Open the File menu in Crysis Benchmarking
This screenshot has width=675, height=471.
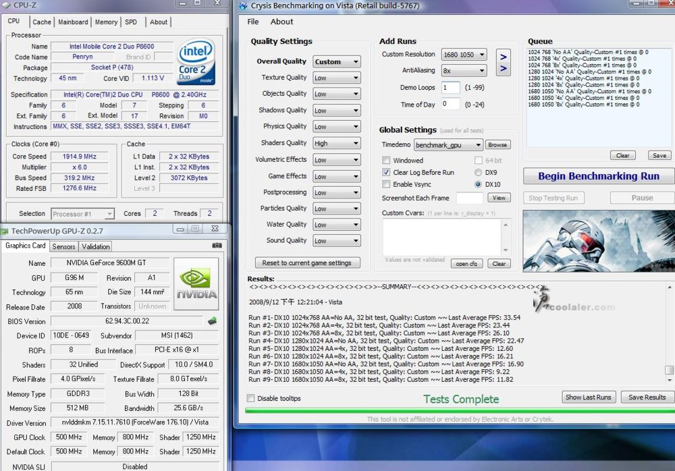pyautogui.click(x=253, y=22)
